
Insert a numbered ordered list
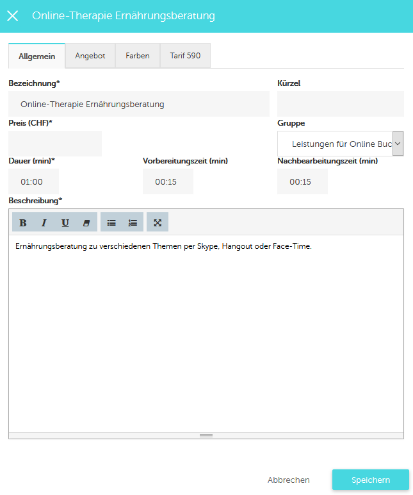pyautogui.click(x=133, y=222)
